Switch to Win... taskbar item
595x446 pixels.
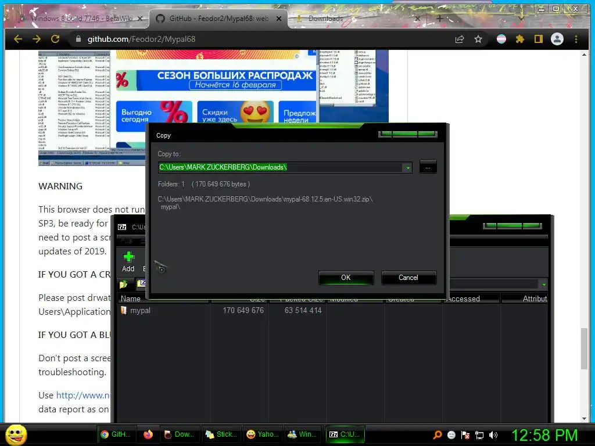(302, 434)
